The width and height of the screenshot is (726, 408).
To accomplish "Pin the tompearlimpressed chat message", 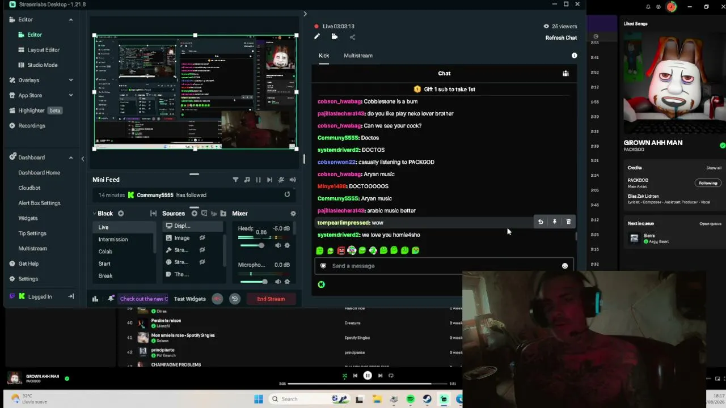I will [x=555, y=222].
